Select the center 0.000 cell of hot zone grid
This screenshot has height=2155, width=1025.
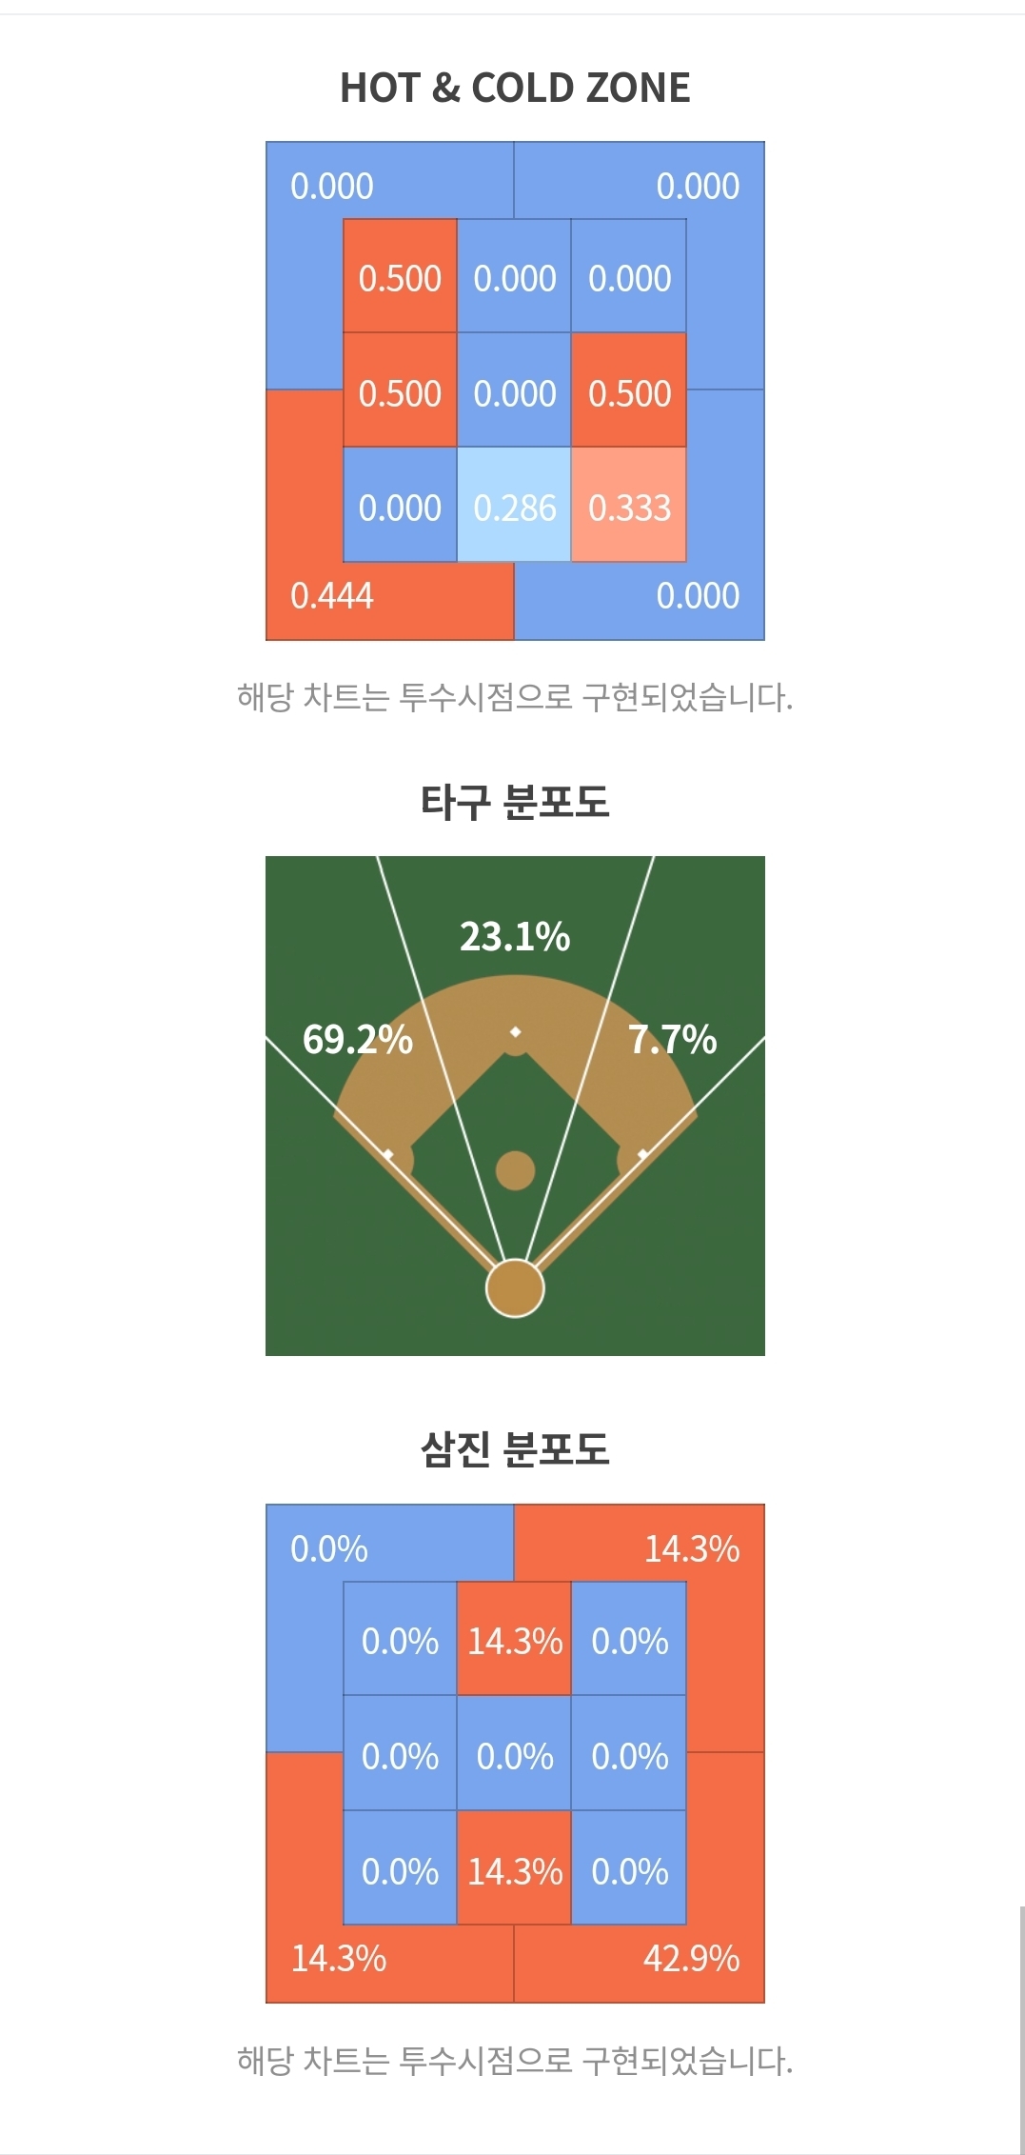point(514,390)
